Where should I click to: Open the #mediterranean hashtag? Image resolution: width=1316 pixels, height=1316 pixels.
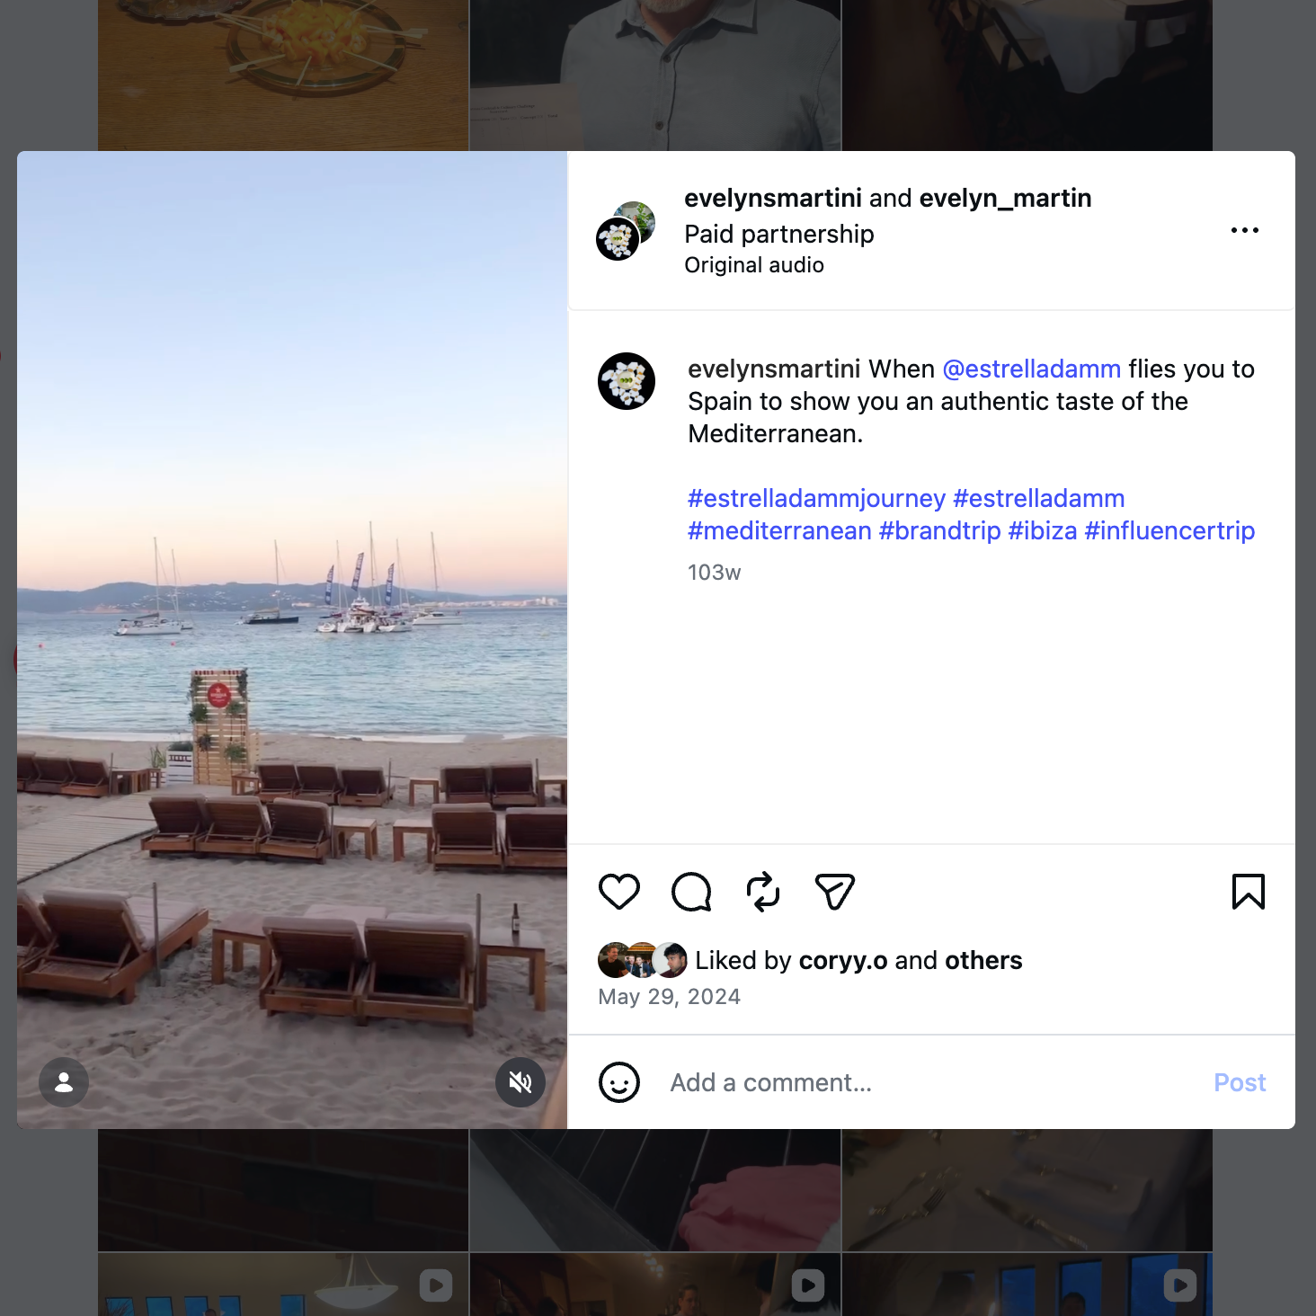point(779,530)
